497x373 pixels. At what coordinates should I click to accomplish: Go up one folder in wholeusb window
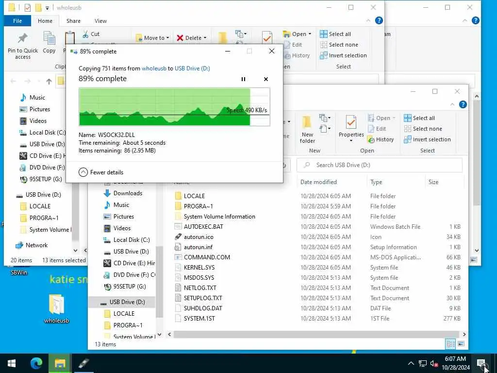point(49,82)
